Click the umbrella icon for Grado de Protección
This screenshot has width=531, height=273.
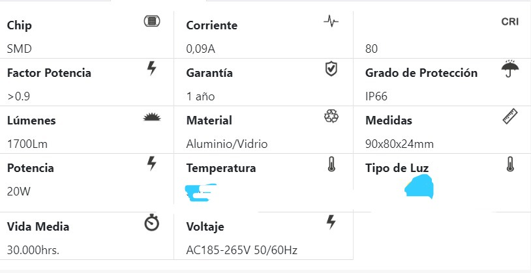[510, 68]
